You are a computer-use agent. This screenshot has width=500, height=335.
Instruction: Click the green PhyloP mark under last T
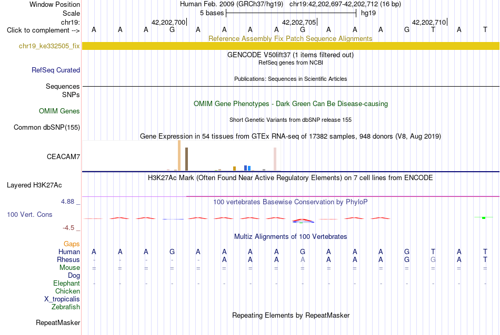tap(484, 217)
